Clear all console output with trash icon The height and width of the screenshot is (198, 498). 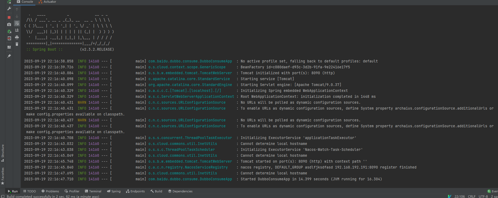tap(17, 44)
